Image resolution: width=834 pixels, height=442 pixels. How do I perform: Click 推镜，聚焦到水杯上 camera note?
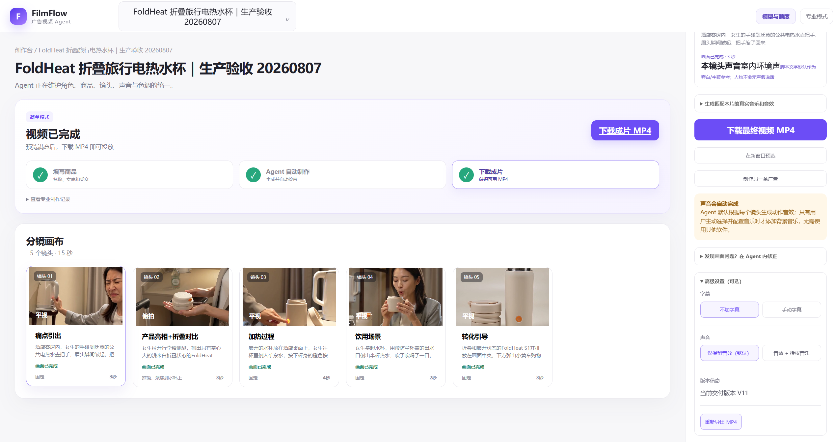[x=162, y=378]
